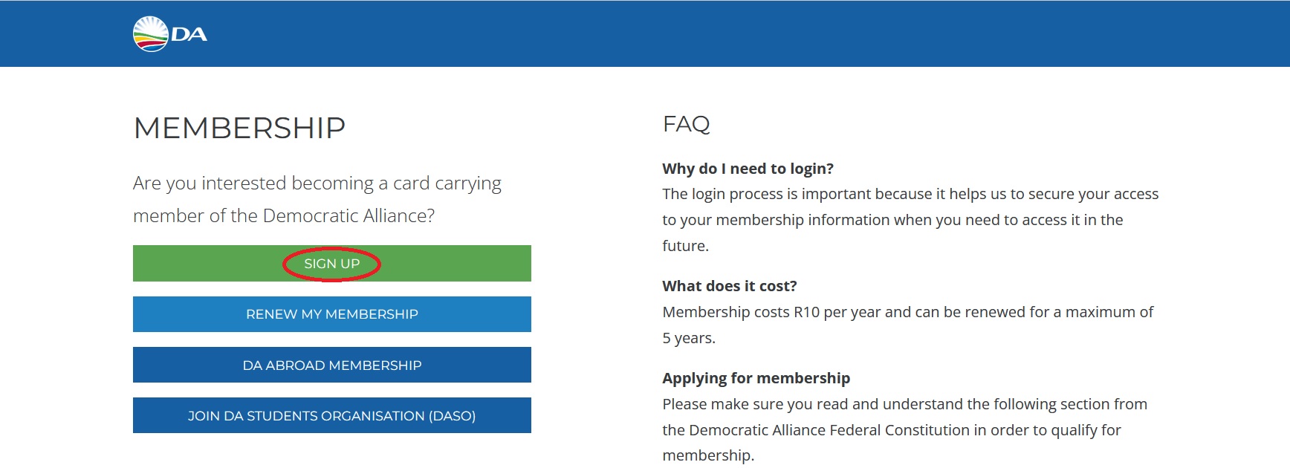Select the 'Applying for membership' heading
The height and width of the screenshot is (468, 1290).
pyautogui.click(x=756, y=378)
